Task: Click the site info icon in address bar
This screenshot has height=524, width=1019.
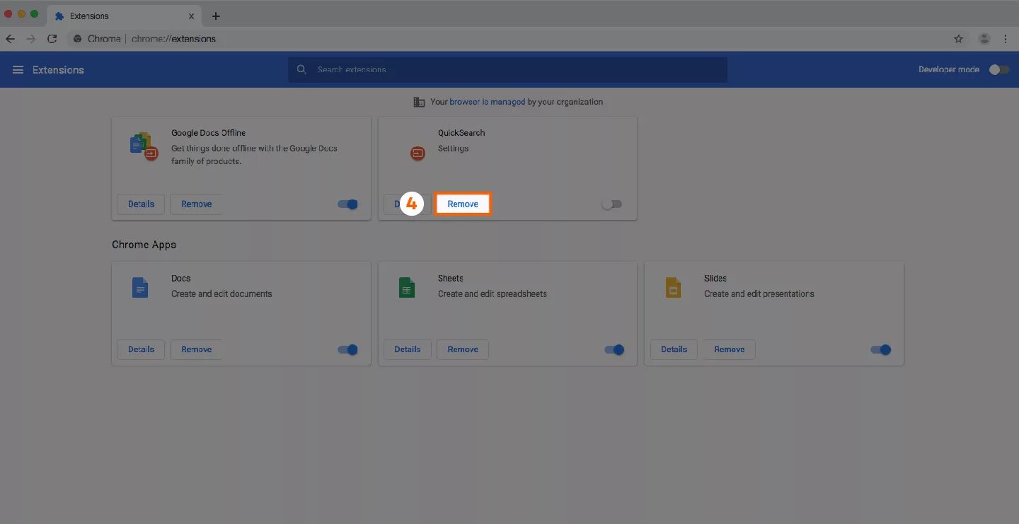Action: tap(78, 39)
